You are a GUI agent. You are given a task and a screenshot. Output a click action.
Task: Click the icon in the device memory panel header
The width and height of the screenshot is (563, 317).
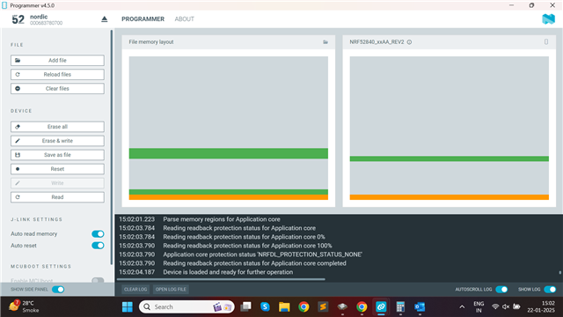[x=546, y=41]
